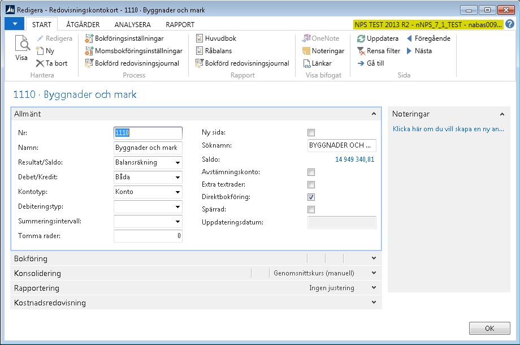
Task: Open Kontotyp dropdown
Action: pyautogui.click(x=177, y=192)
